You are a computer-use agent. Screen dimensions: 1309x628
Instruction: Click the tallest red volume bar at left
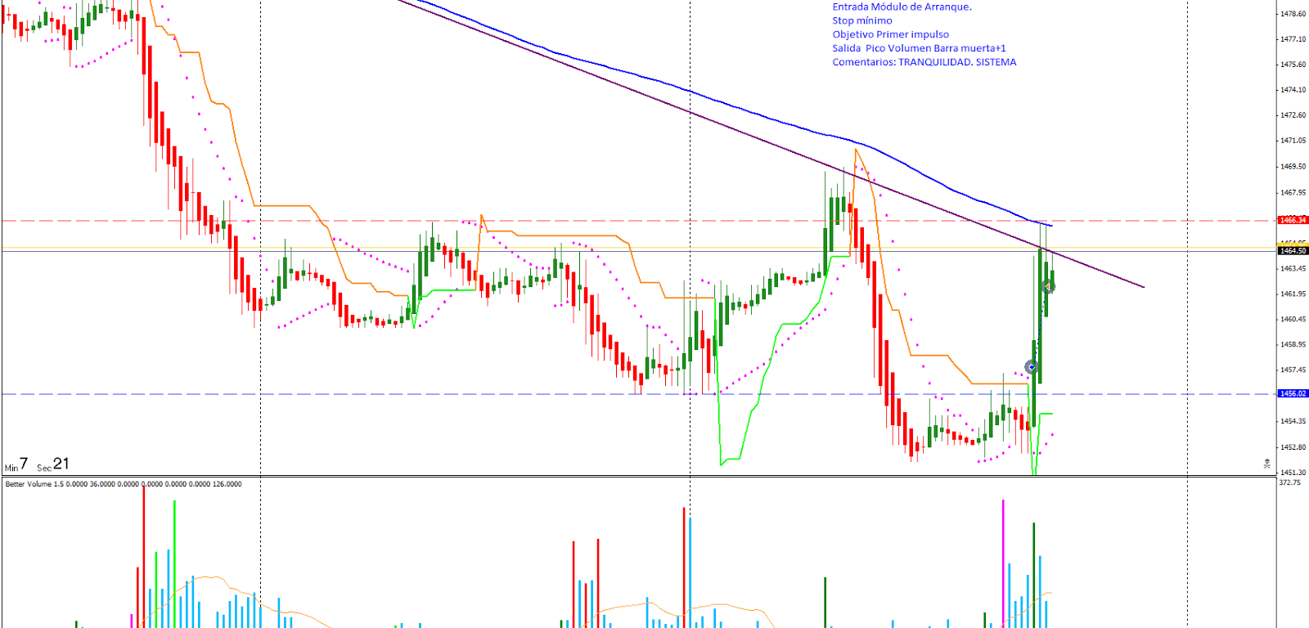point(144,556)
